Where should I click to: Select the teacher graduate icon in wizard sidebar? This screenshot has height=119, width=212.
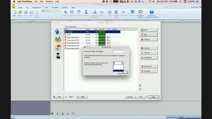coord(58,56)
